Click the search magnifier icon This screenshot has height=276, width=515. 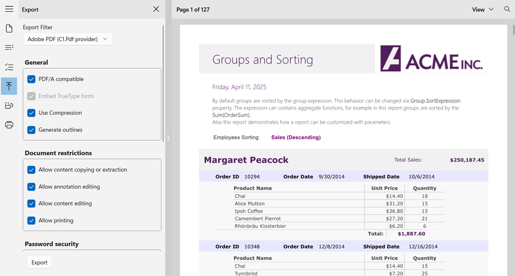pyautogui.click(x=507, y=9)
